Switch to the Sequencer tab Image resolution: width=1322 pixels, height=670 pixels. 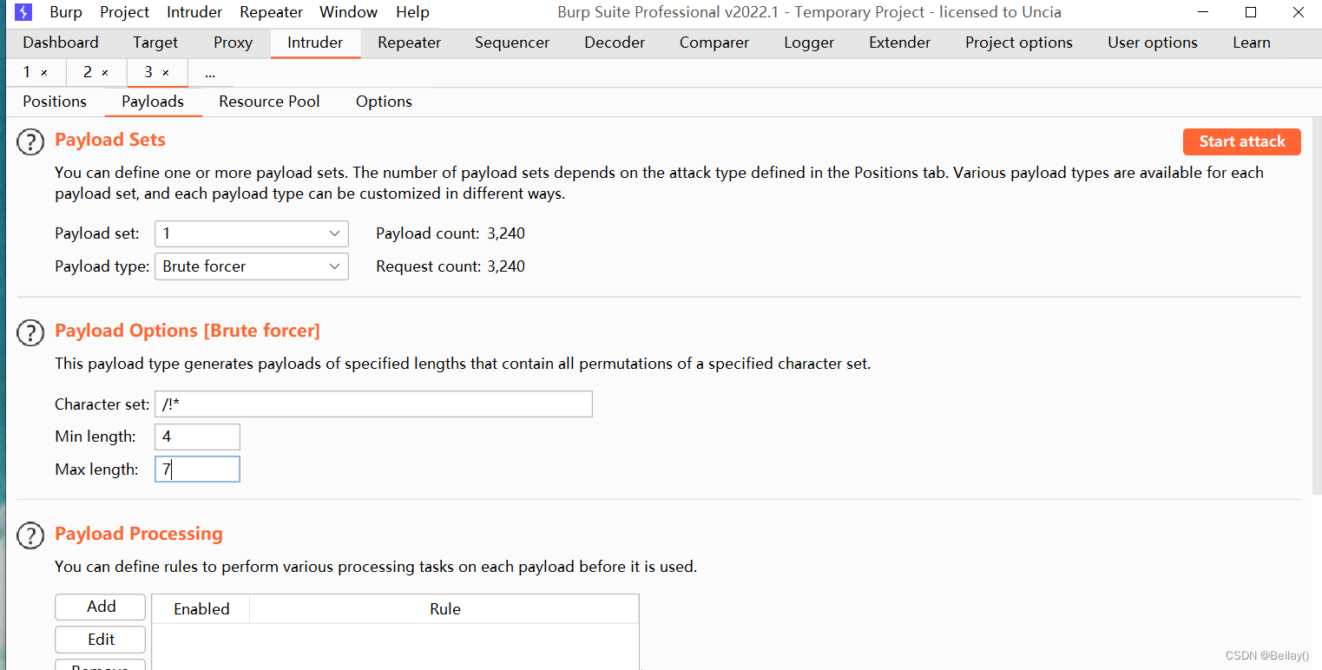coord(512,43)
